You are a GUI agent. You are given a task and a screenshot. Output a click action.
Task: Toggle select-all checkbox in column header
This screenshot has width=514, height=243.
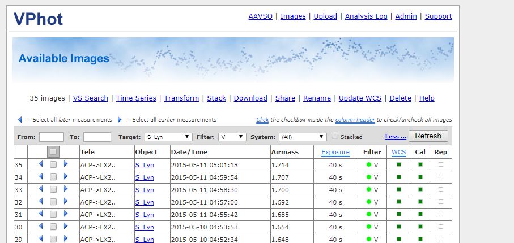point(53,152)
